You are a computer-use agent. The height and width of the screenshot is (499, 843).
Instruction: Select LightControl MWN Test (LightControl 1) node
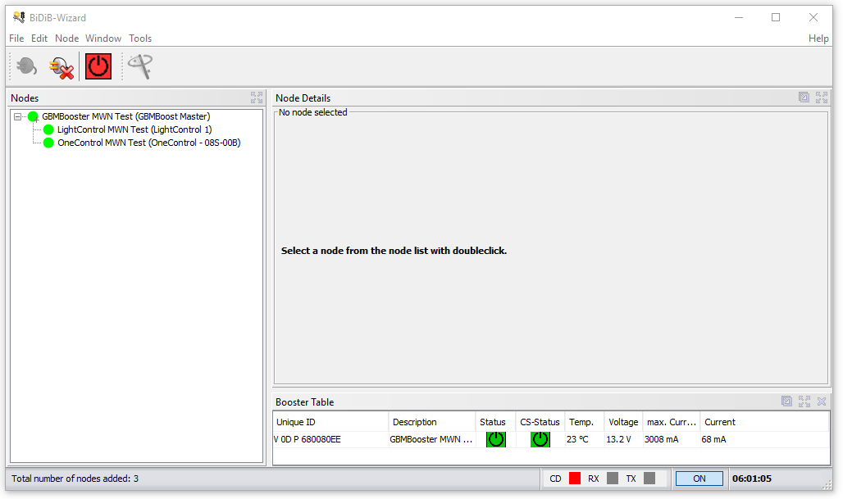pos(134,129)
